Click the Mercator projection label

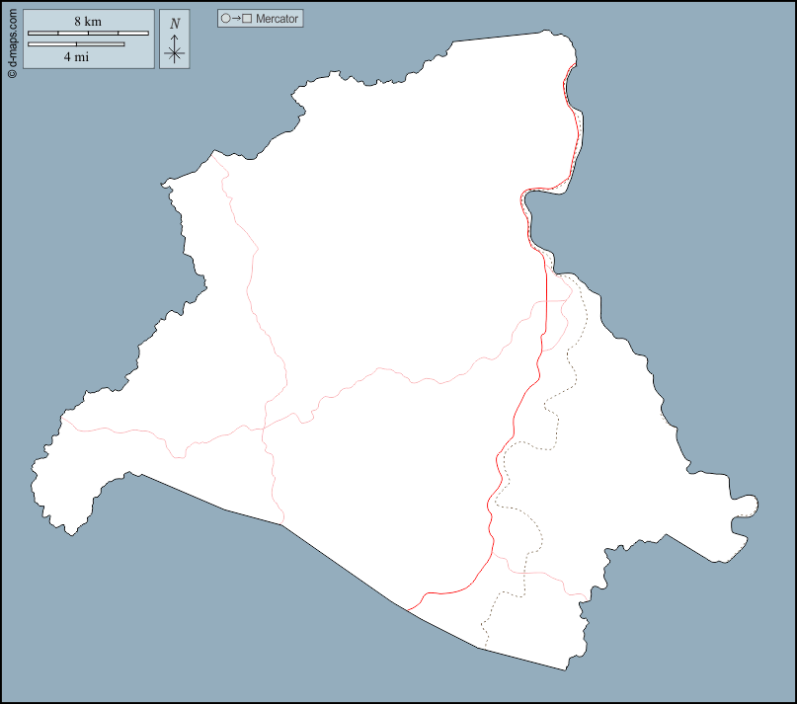pyautogui.click(x=277, y=19)
